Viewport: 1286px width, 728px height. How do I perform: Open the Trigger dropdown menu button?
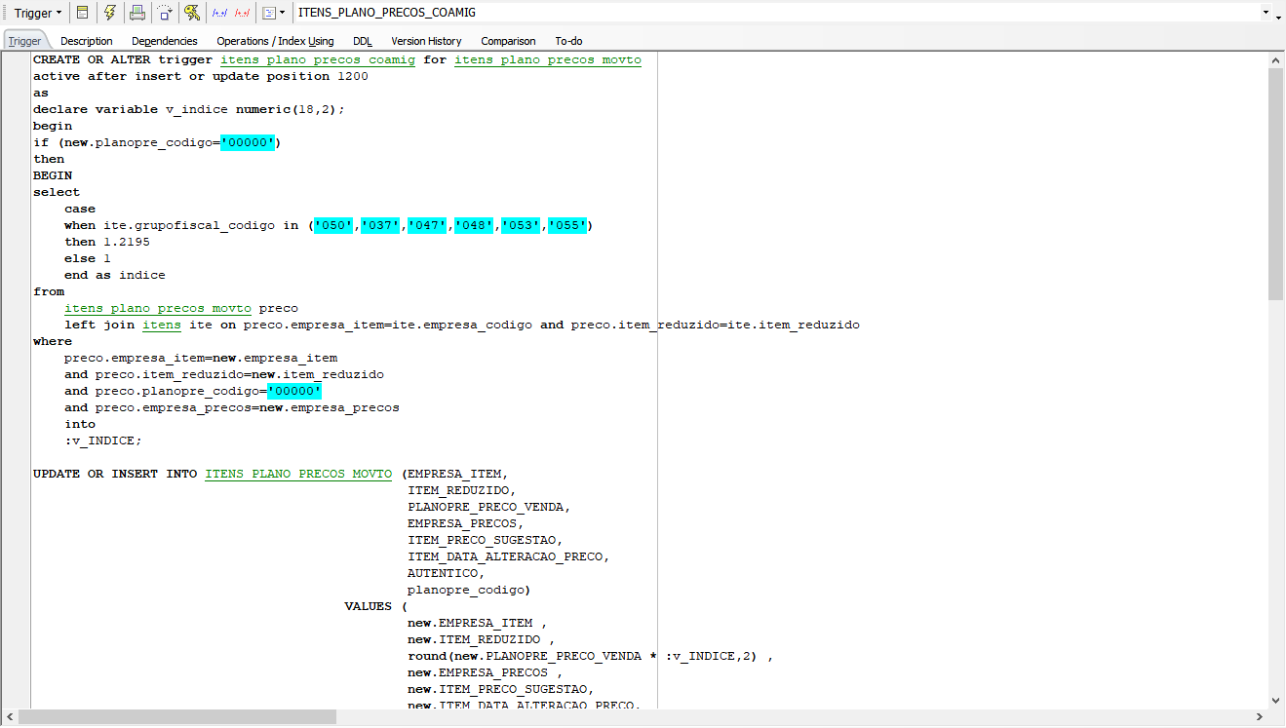[38, 13]
